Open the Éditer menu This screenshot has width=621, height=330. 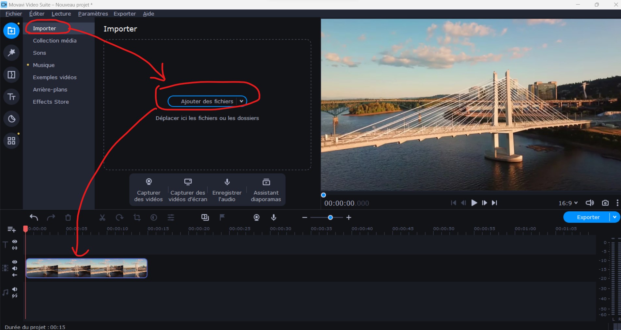click(37, 14)
